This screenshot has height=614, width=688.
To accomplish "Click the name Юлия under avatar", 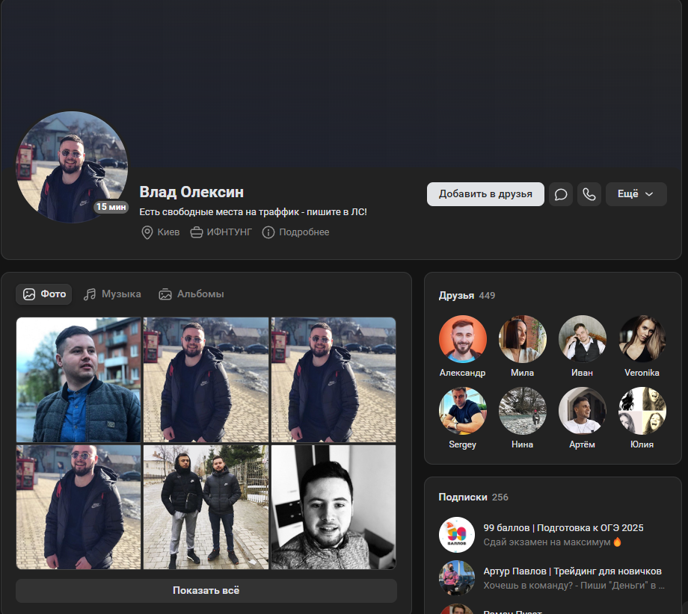I will point(642,444).
